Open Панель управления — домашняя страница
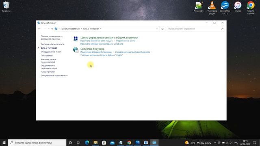The image size is (260, 146). point(52,37)
